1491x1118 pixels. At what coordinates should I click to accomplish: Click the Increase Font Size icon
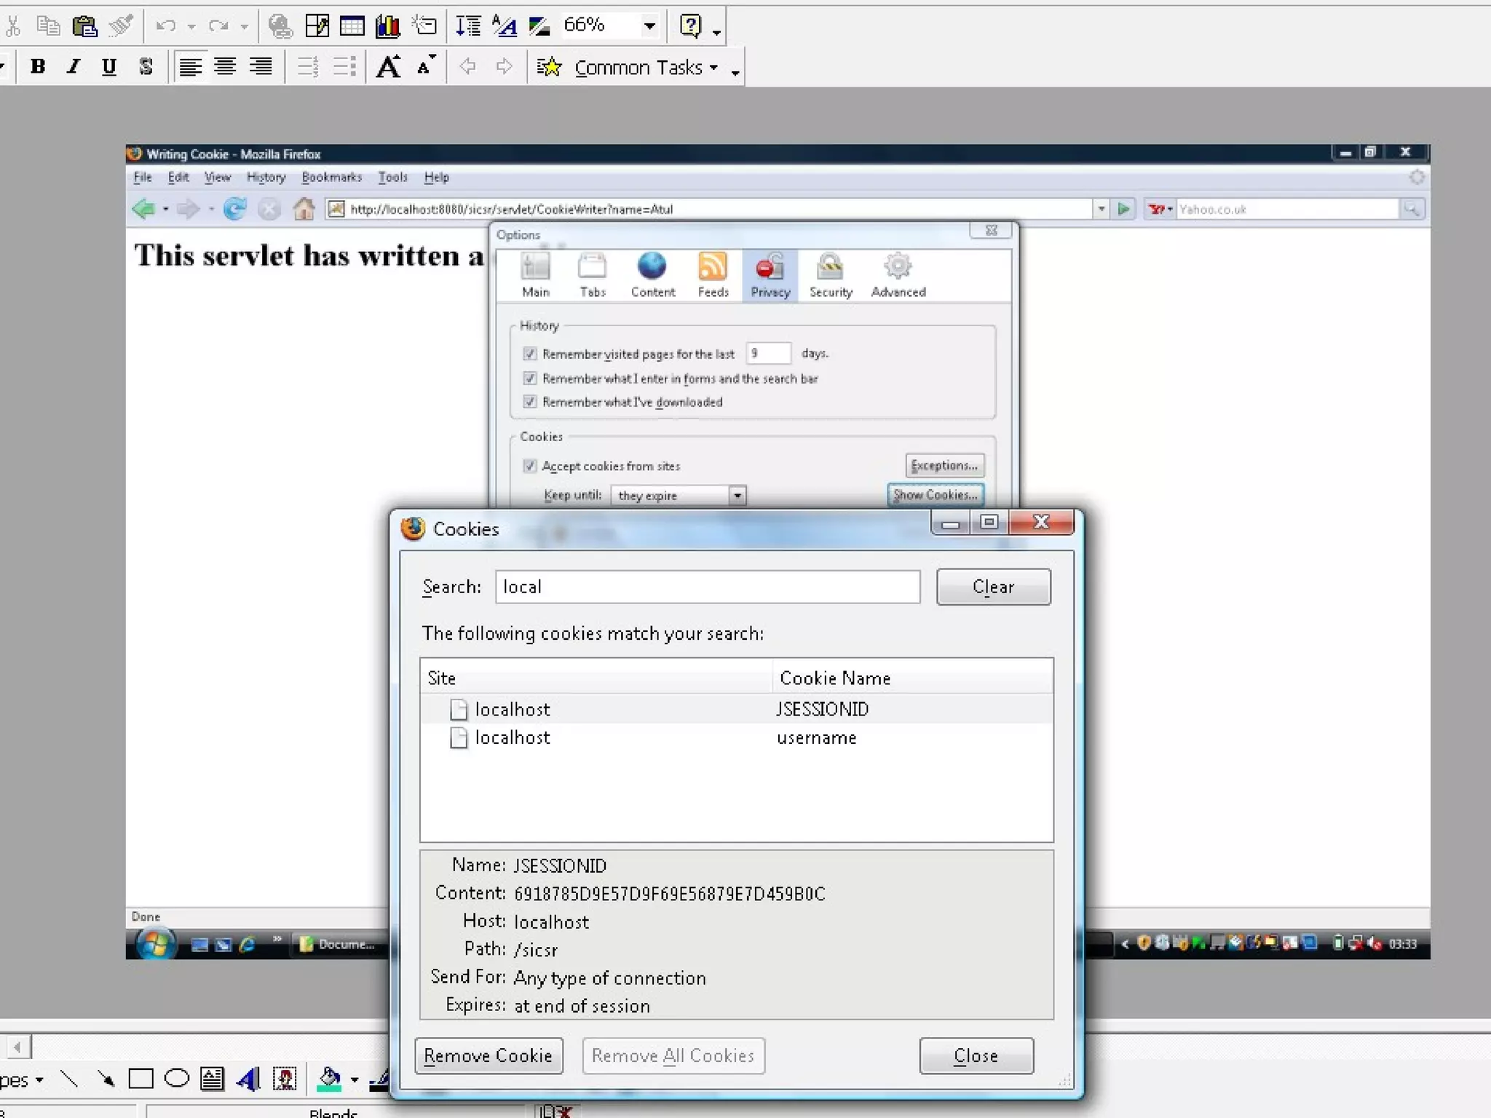[x=388, y=67]
